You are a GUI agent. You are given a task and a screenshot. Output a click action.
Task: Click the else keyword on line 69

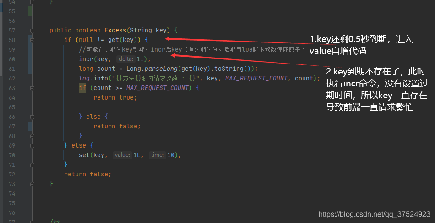click(x=78, y=145)
